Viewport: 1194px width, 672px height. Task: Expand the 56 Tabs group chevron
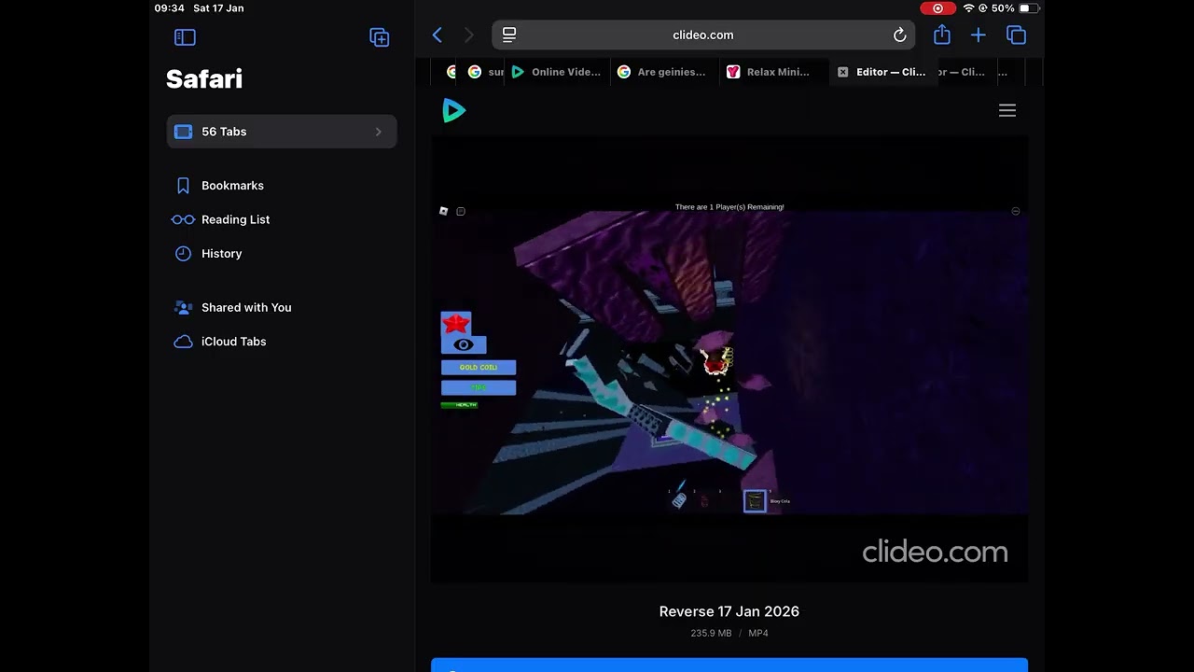pyautogui.click(x=378, y=132)
